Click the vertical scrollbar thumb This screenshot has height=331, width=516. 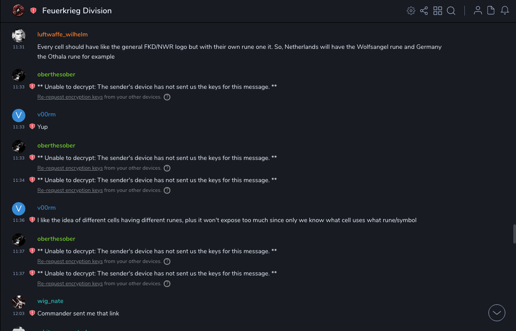(x=514, y=234)
